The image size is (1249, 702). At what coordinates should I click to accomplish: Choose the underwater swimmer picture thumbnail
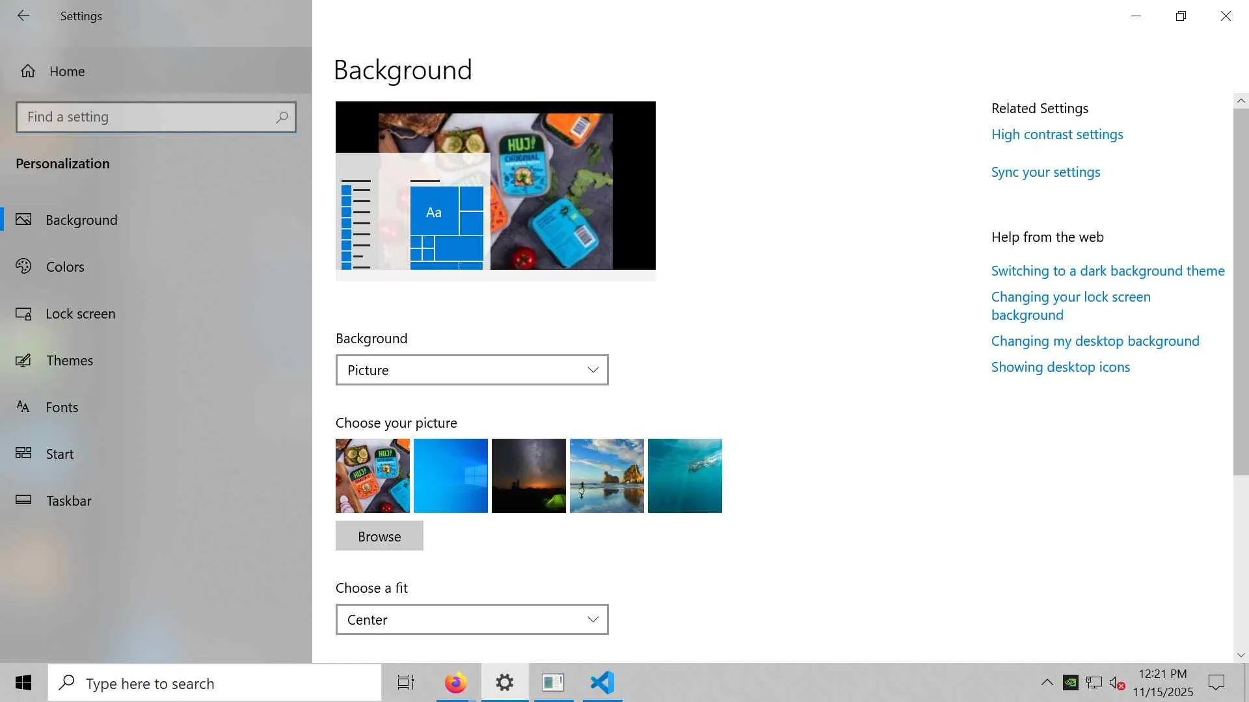click(684, 475)
